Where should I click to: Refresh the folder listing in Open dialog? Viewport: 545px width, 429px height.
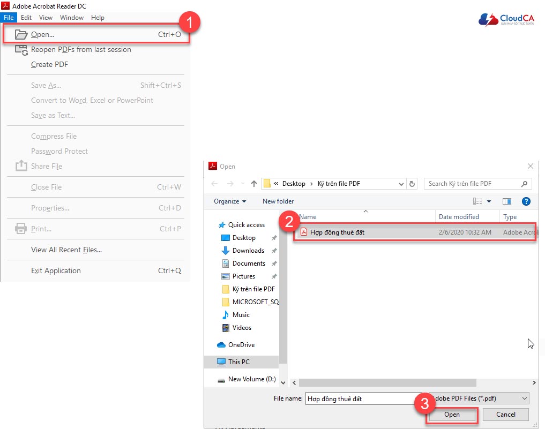pos(412,184)
